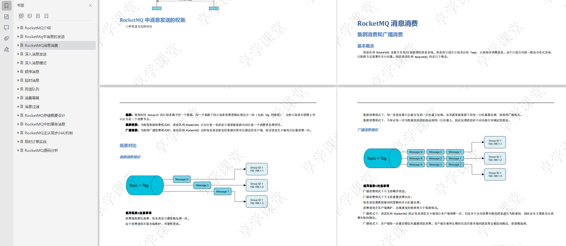Click the heading RocketMQ 消息消费
This screenshot has width=566, height=246.
click(388, 23)
